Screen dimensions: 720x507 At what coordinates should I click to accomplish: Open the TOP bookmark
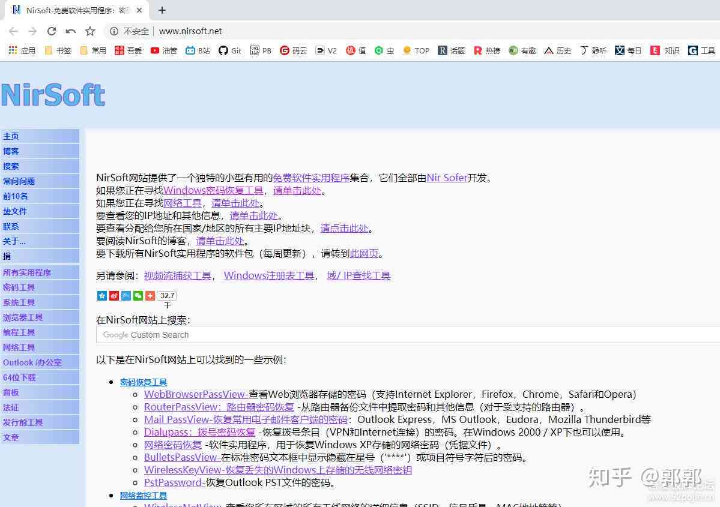tap(416, 50)
